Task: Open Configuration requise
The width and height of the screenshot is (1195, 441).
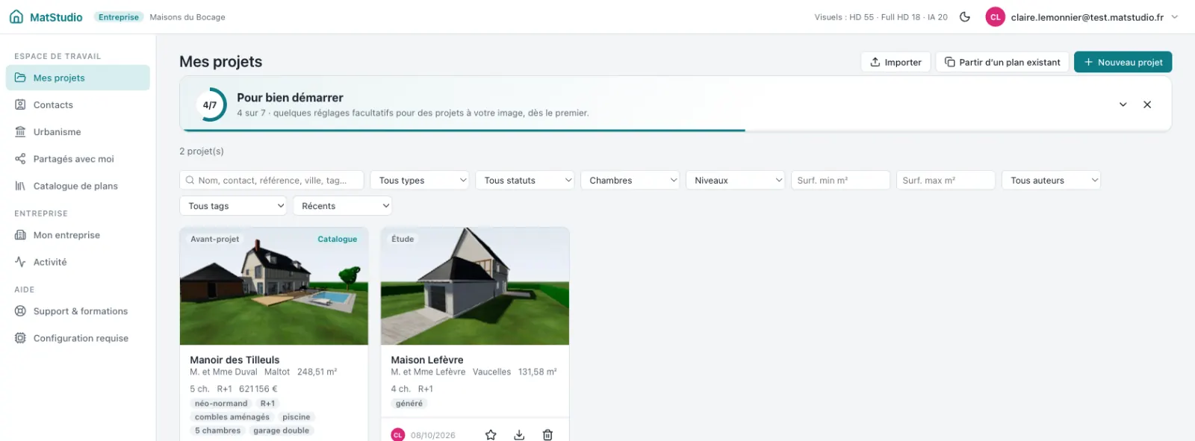Action: [78, 338]
